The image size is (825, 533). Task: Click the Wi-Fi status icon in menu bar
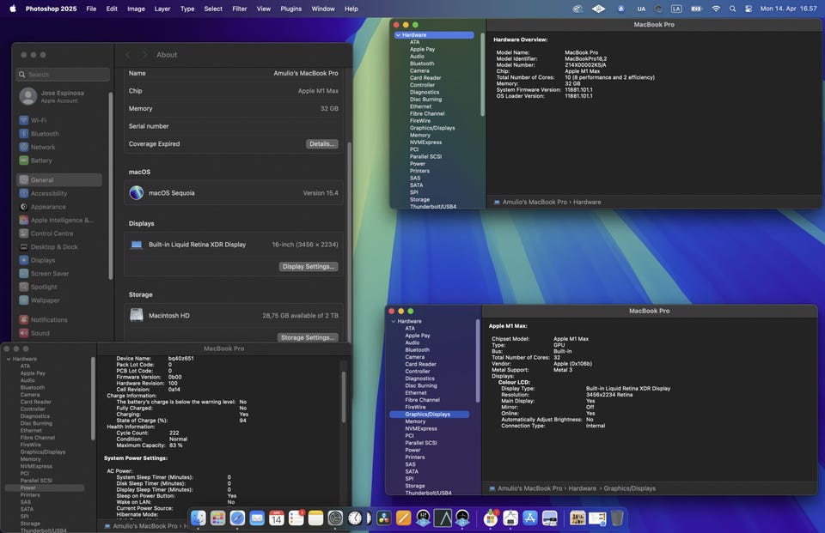point(716,9)
